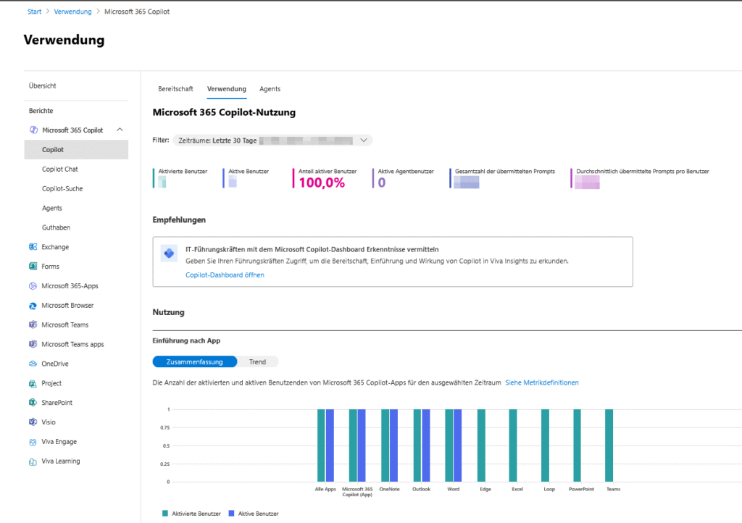Open Viva Engage via its sidebar icon
Viewport: 742px width, 523px height.
point(32,441)
